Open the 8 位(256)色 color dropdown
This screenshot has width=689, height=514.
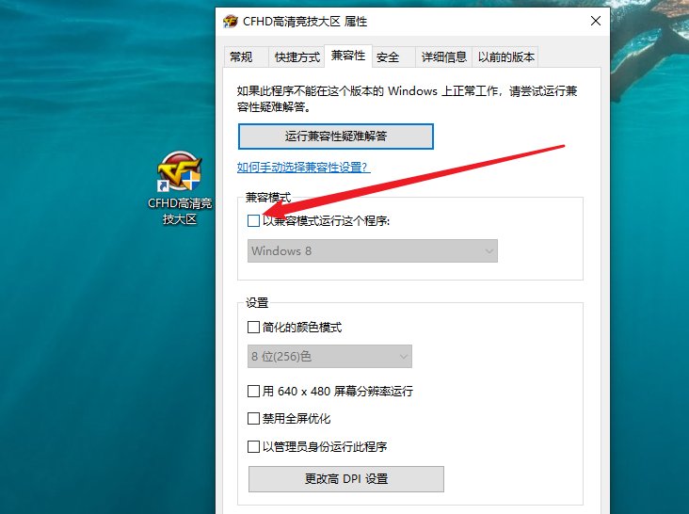[329, 356]
